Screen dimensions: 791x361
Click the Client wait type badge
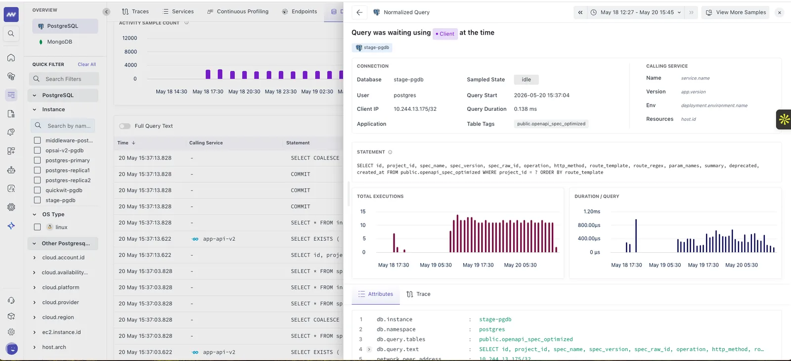pyautogui.click(x=445, y=34)
